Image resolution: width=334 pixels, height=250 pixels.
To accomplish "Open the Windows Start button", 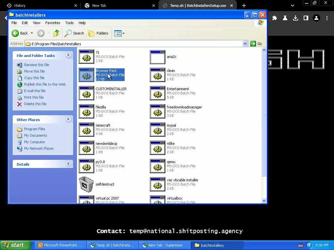I will 15,245.
